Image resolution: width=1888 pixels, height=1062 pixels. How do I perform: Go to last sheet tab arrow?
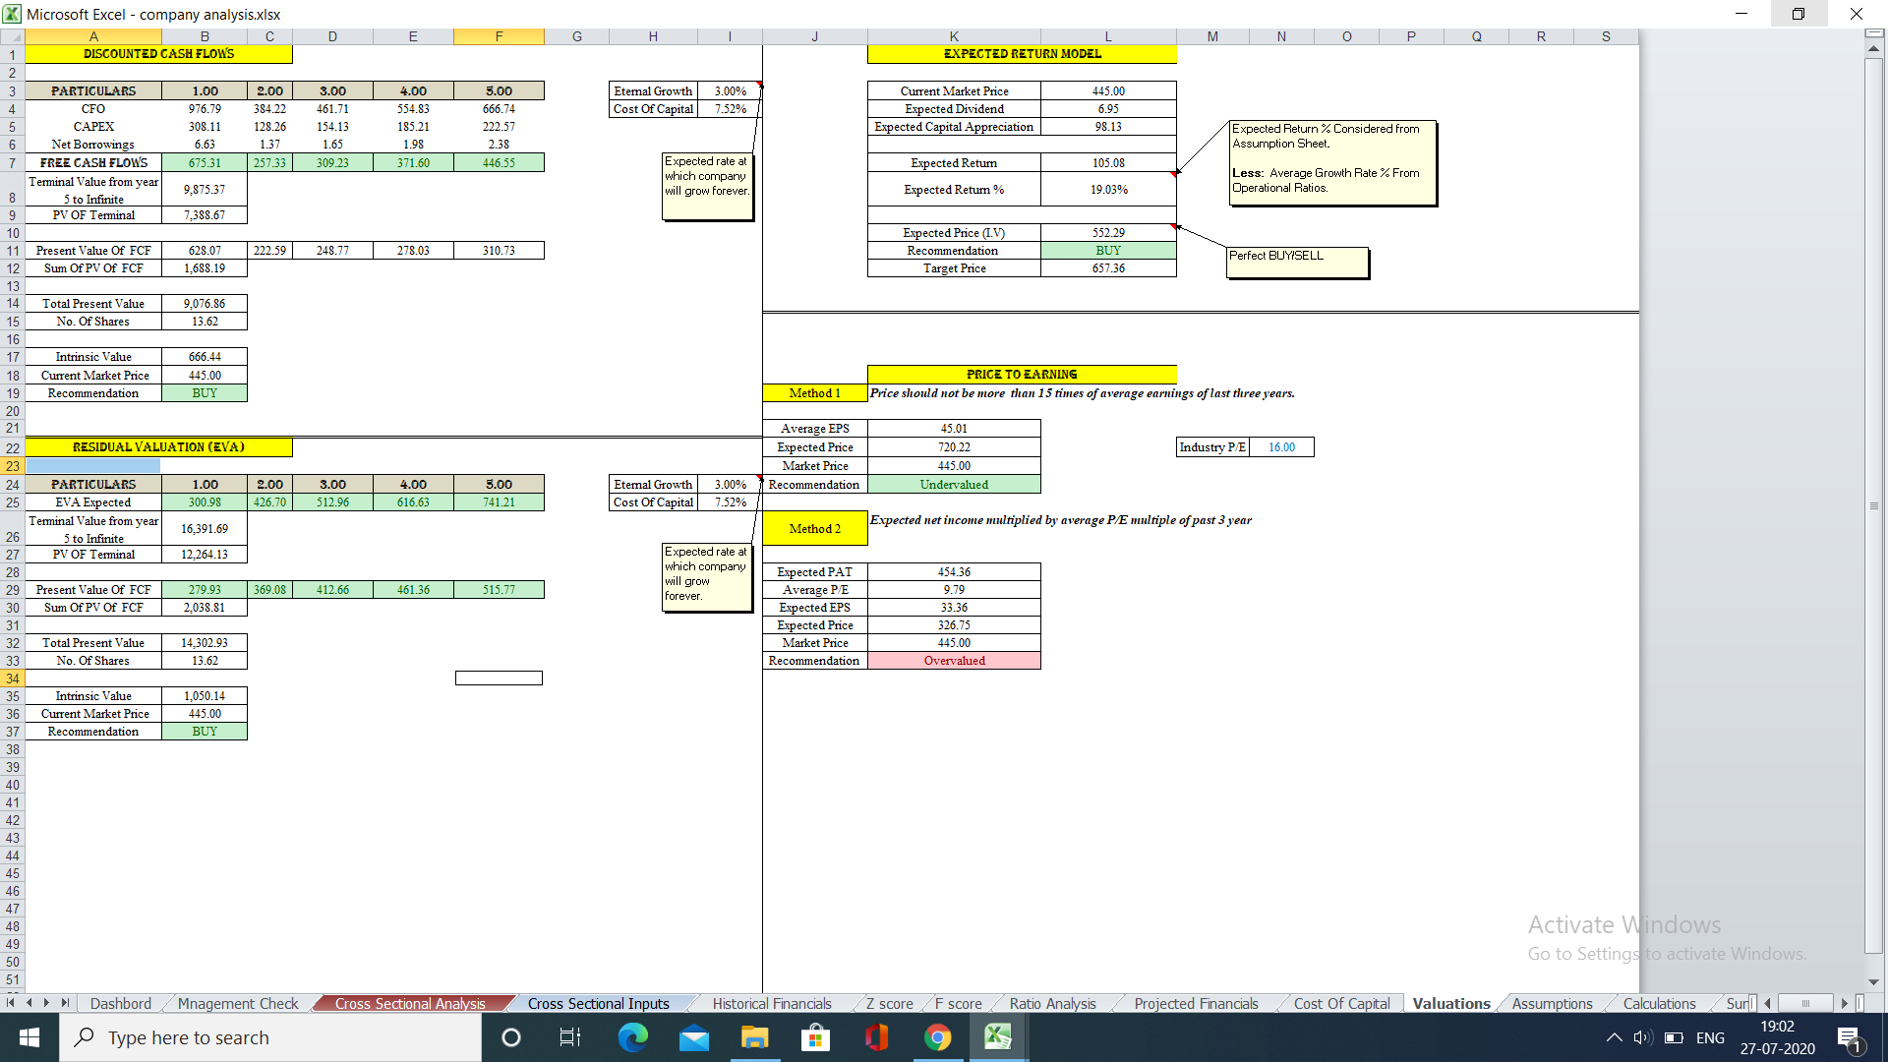click(65, 1003)
